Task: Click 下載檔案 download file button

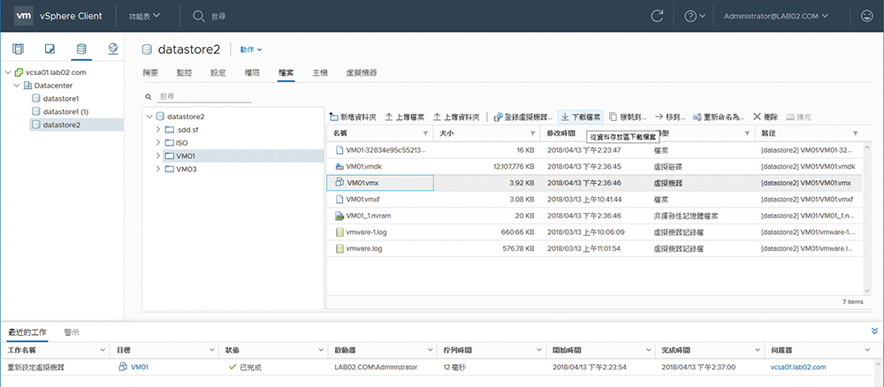Action: pyautogui.click(x=581, y=118)
